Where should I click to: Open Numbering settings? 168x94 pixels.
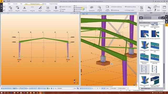pos(130,7)
